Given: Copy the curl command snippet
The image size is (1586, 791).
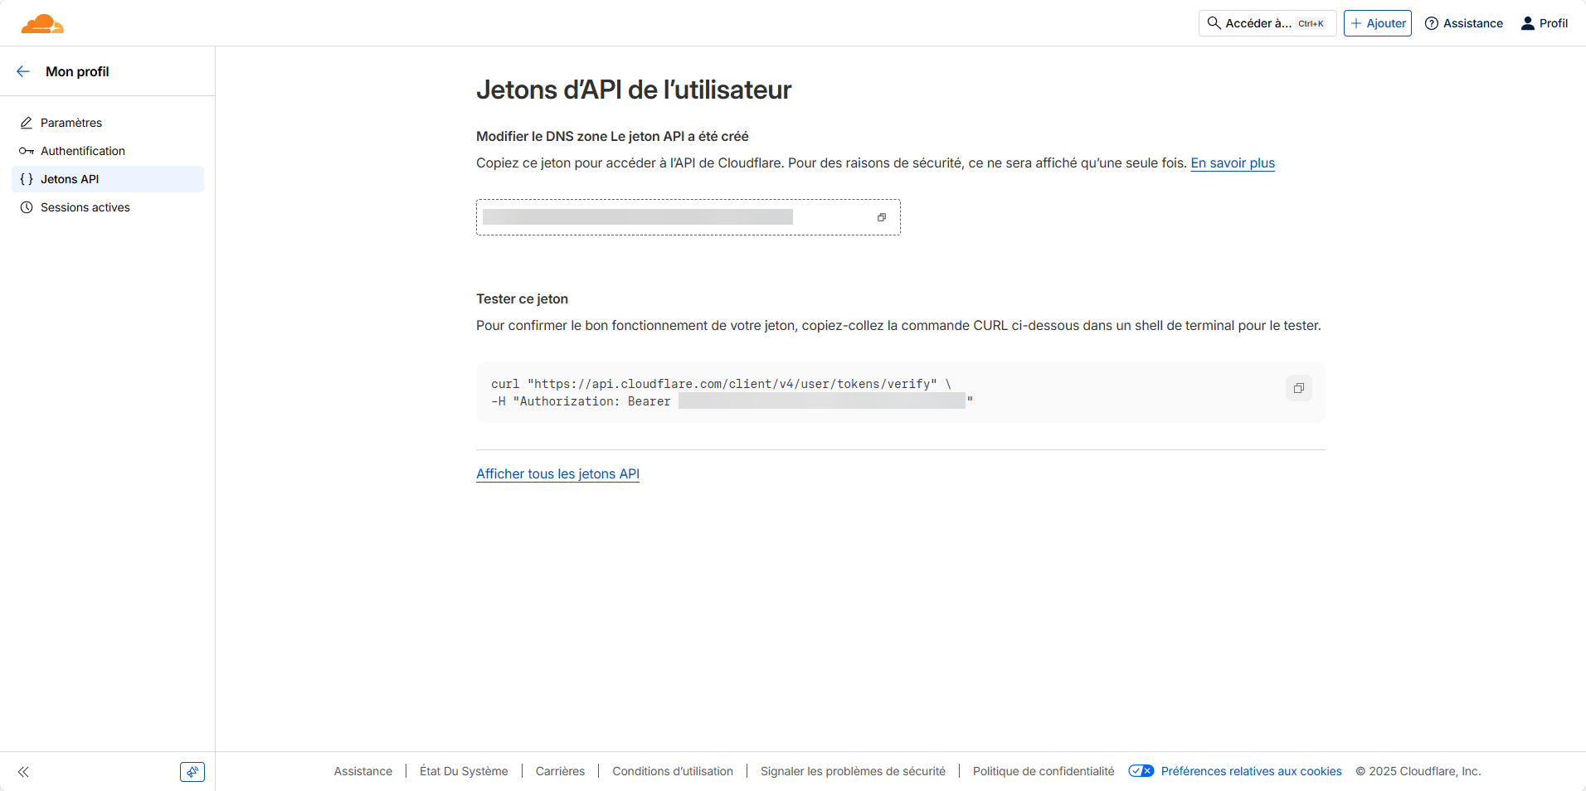Looking at the screenshot, I should [1298, 388].
